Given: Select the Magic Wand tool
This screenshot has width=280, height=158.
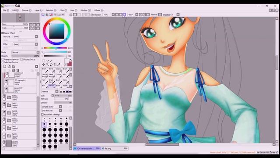Looking at the screenshot, I should [51, 61].
